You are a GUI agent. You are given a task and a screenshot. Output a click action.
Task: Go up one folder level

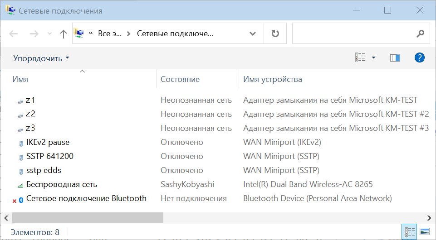[x=64, y=34]
